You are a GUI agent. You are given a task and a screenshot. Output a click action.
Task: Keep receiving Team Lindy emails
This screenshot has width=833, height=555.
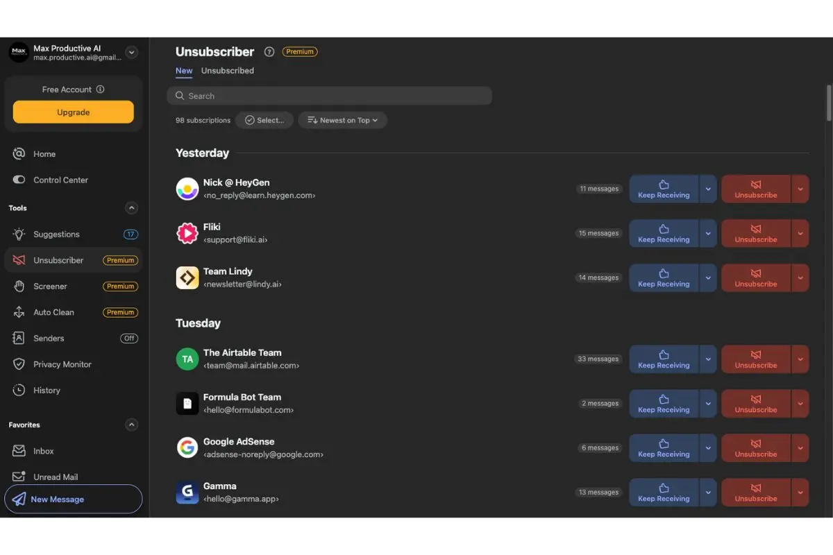664,277
